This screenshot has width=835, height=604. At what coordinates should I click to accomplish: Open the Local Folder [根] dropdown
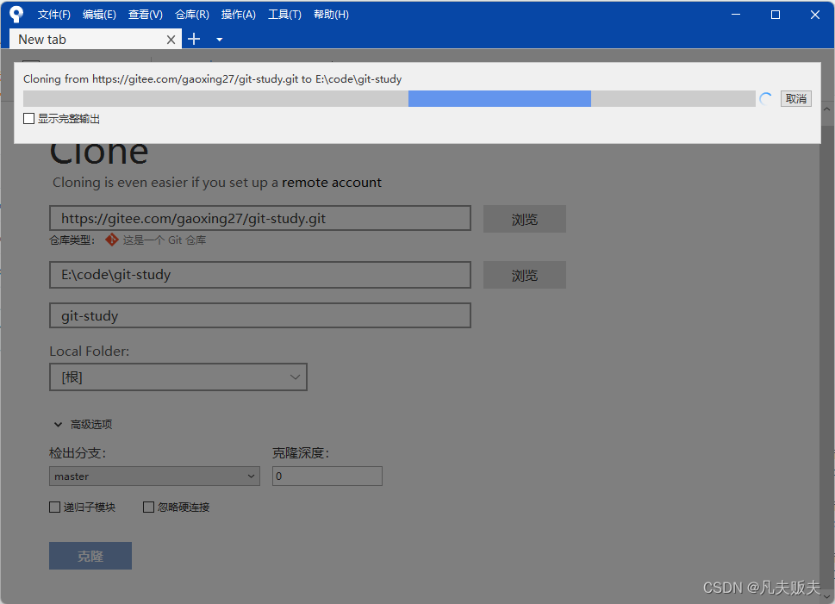(178, 377)
